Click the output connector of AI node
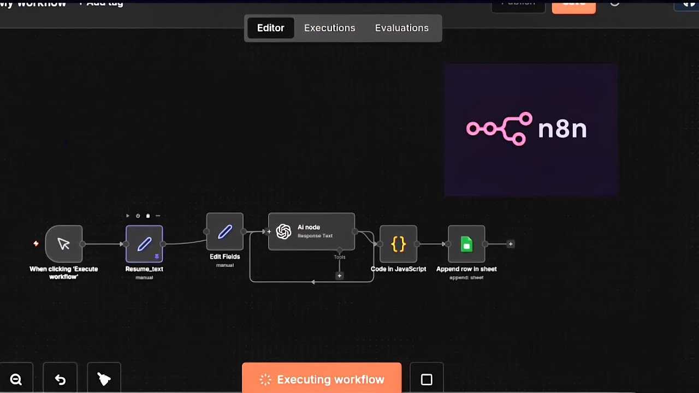This screenshot has width=699, height=393. point(355,231)
